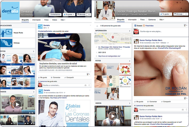The image size is (189, 127).
Task: Click Compartir on the sunscreen post
Action: coord(166,102)
